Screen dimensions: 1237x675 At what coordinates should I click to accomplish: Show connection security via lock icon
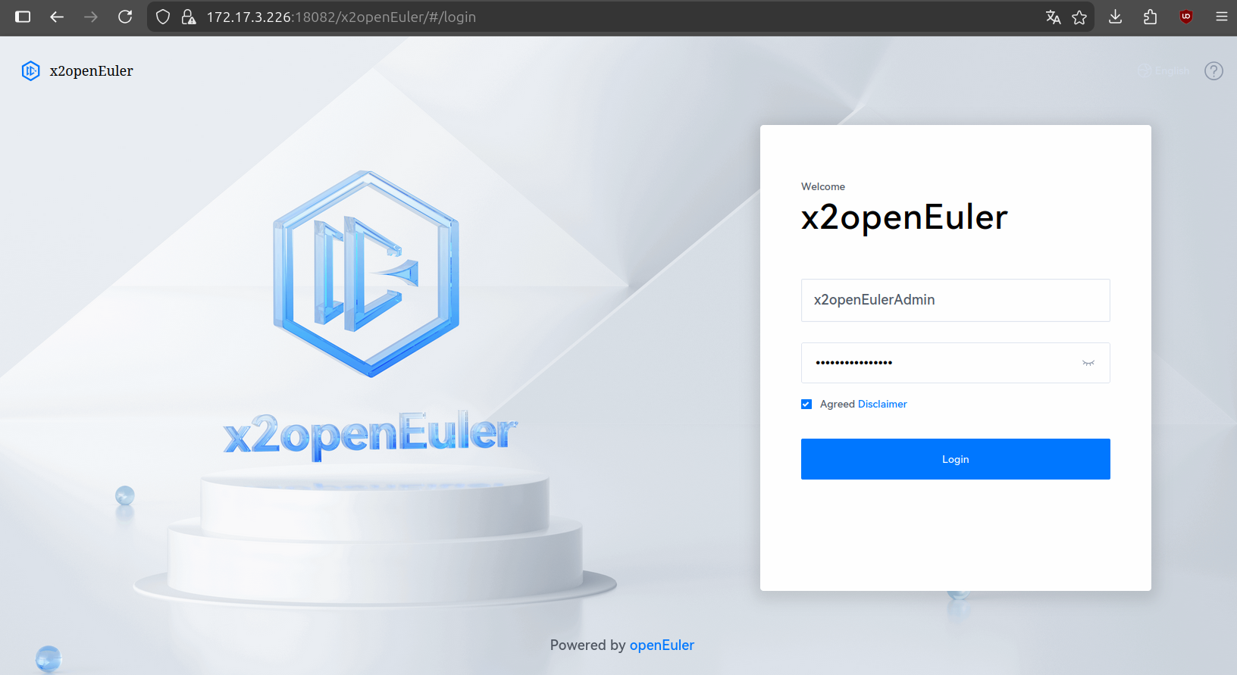[x=189, y=17]
